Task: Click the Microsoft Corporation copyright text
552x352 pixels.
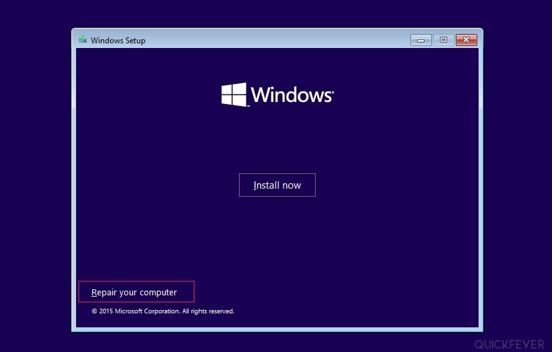Action: pyautogui.click(x=163, y=311)
